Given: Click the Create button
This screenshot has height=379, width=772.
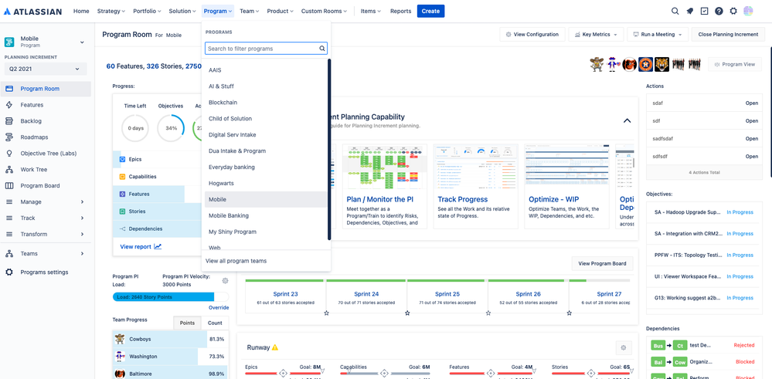Looking at the screenshot, I should [430, 11].
